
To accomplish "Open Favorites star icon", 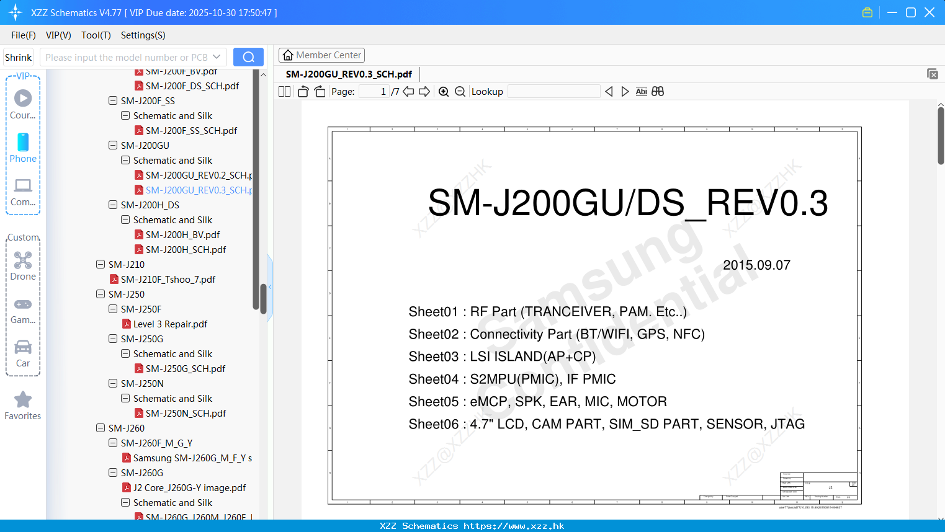I will 23,400.
